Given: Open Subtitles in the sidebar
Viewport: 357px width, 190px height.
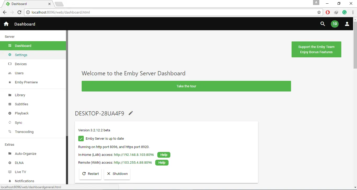Looking at the screenshot, I should tap(33, 104).
